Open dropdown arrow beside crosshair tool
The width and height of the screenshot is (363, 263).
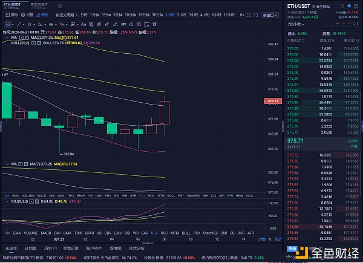click(13, 25)
